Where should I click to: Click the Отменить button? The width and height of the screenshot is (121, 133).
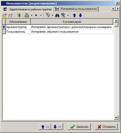click(x=106, y=127)
